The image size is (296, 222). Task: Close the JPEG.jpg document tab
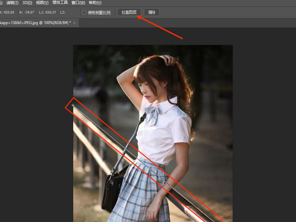74,23
